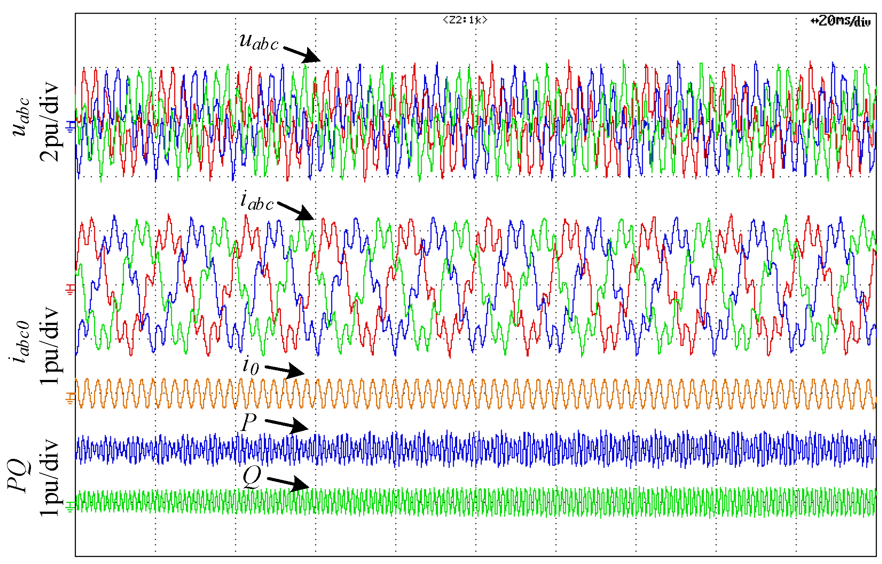Click the u_abc annotation text
882x564 pixels.
point(259,42)
